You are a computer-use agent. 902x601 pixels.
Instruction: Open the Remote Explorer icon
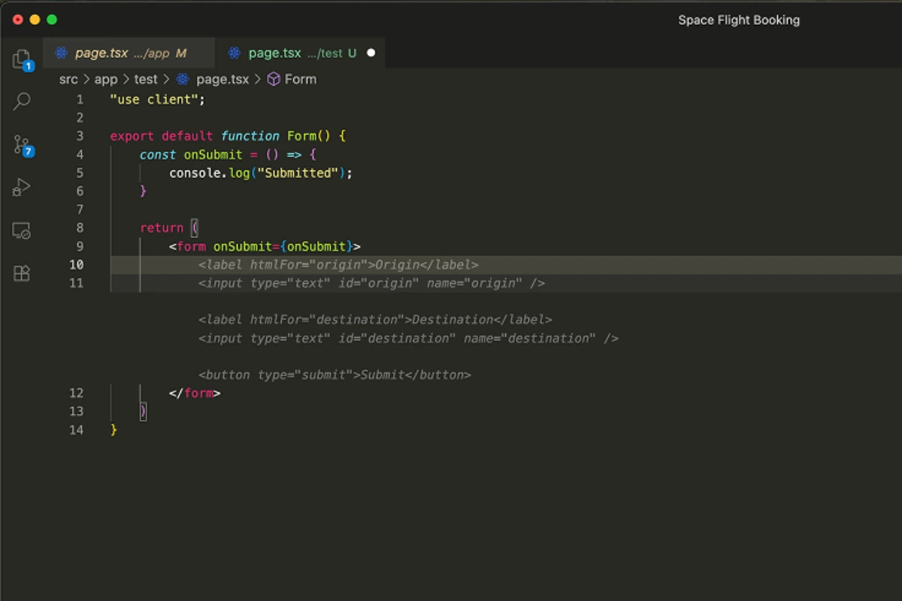(22, 231)
